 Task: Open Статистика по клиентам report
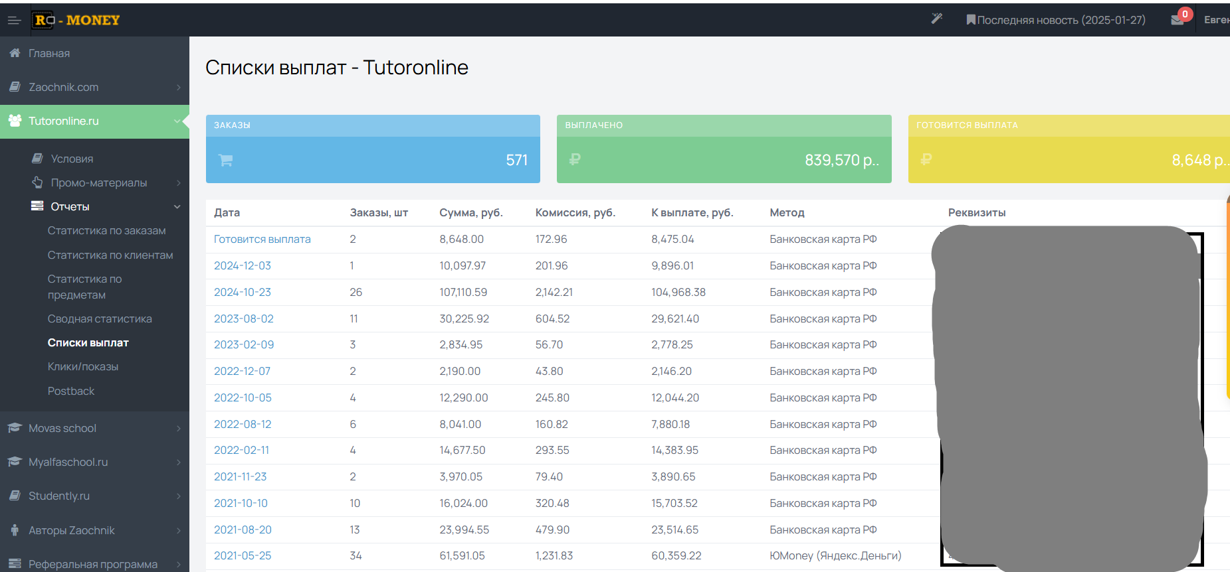[x=110, y=255]
